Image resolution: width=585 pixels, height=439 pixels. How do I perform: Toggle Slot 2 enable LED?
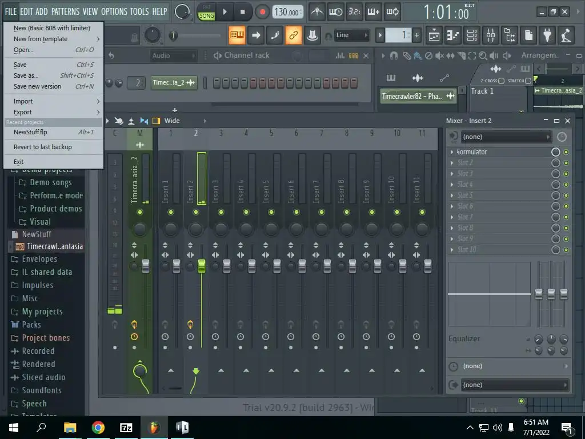coord(566,163)
